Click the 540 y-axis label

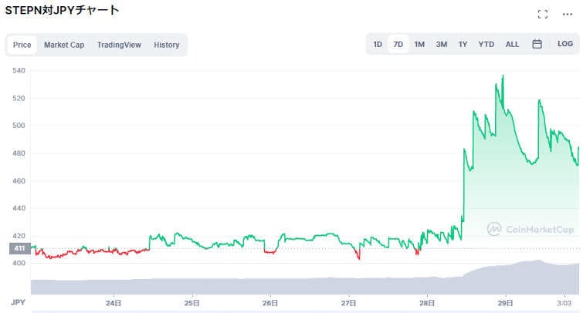[19, 71]
